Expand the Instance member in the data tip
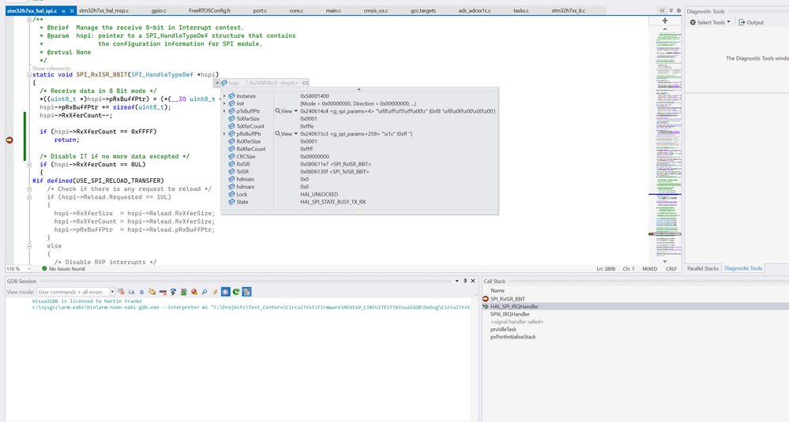This screenshot has width=789, height=422. 224,96
